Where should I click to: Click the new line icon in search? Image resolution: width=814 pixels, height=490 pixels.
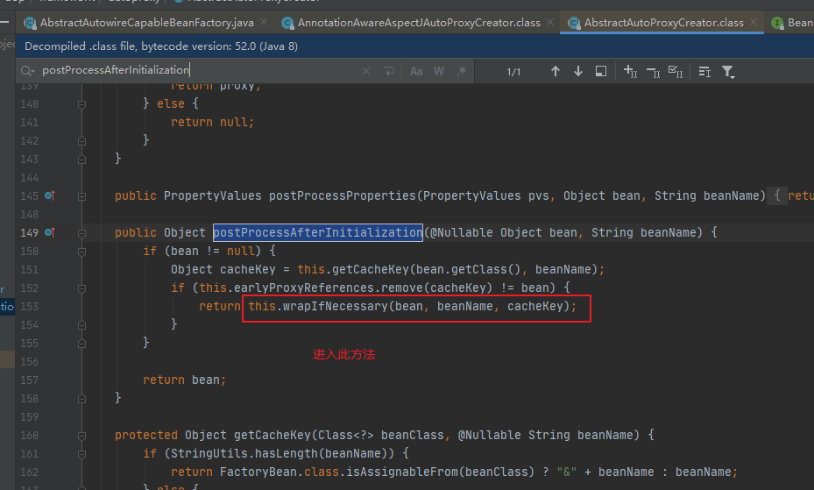point(389,71)
